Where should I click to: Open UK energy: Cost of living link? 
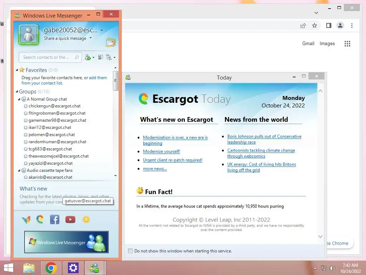tap(261, 167)
